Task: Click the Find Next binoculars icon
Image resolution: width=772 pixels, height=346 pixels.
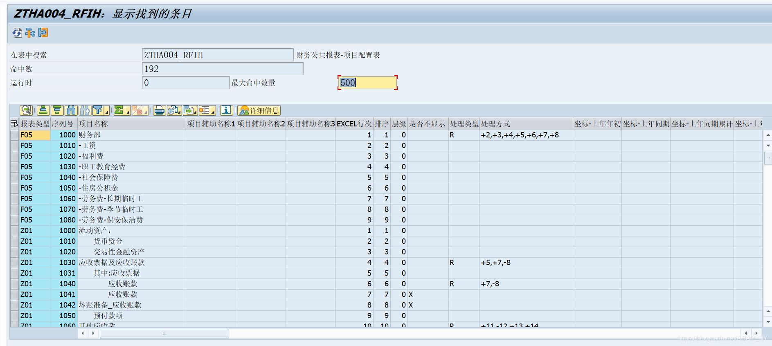Action: click(x=85, y=110)
